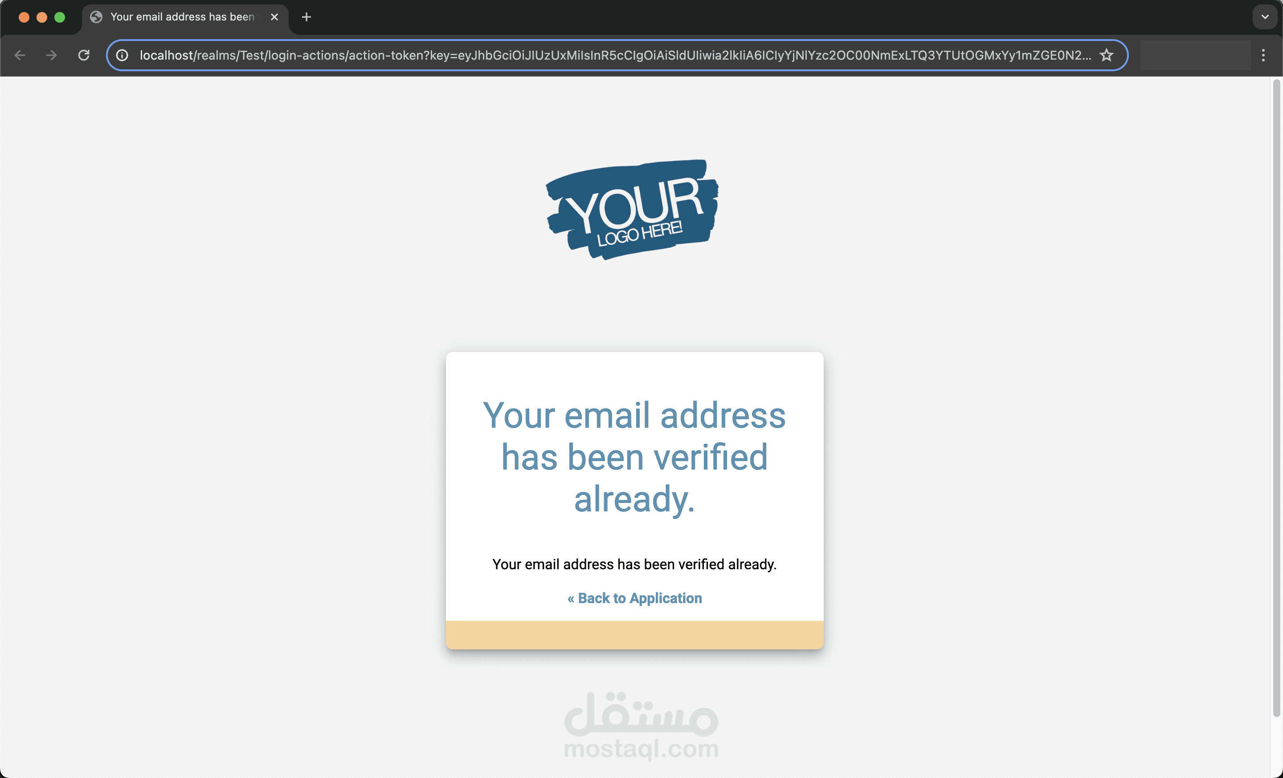Image resolution: width=1283 pixels, height=778 pixels.
Task: Click the profile area beside menu
Action: coord(1195,55)
